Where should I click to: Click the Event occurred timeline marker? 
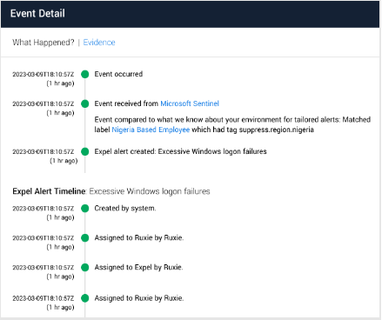(85, 74)
